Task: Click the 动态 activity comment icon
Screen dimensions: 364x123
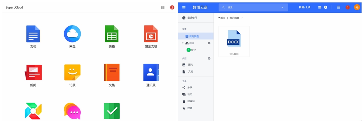Action: [x=184, y=94]
